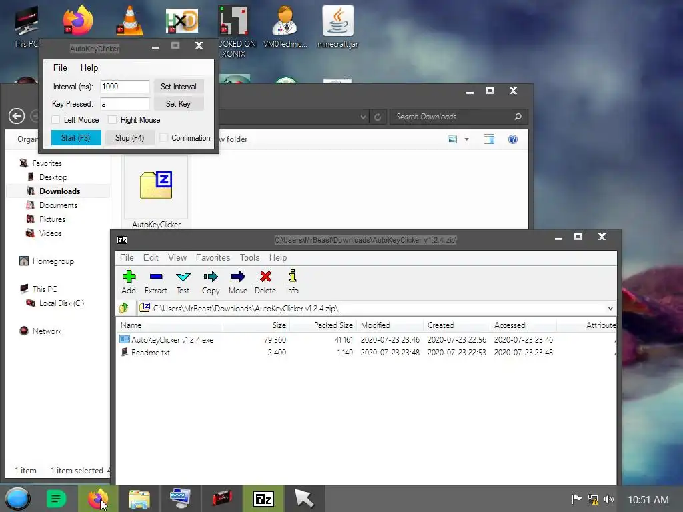Screen dimensions: 683x512
Task: Open the File menu in AutoKeyClicker
Action: tap(60, 67)
